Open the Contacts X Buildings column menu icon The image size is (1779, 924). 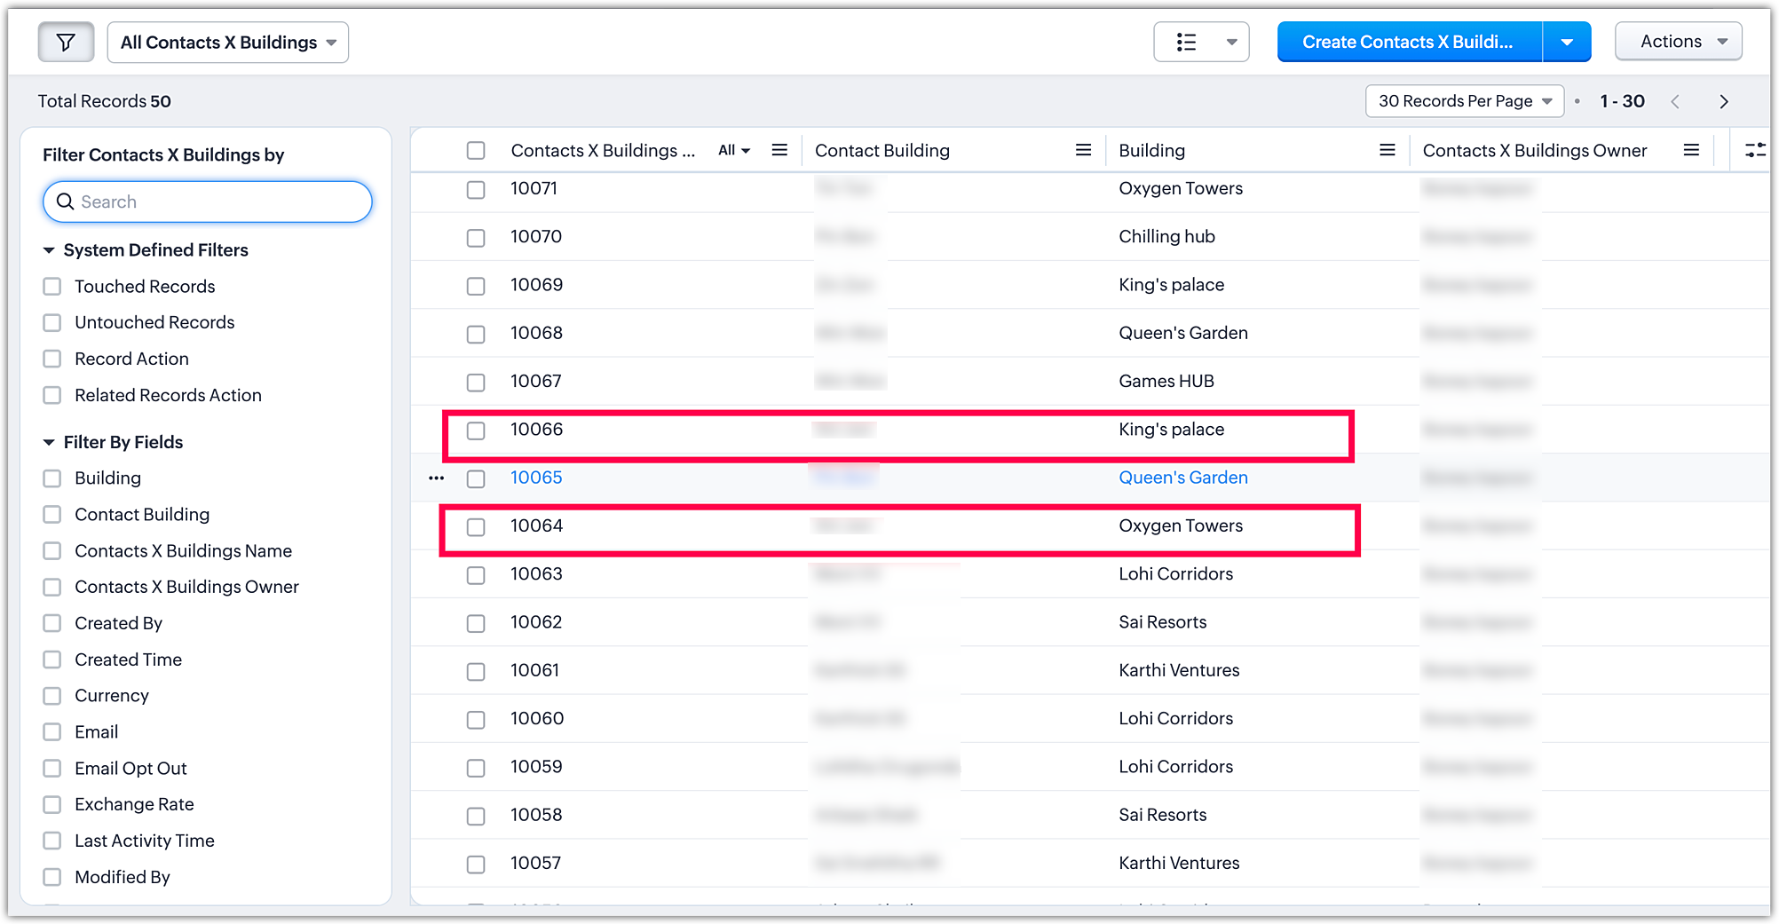coord(779,150)
